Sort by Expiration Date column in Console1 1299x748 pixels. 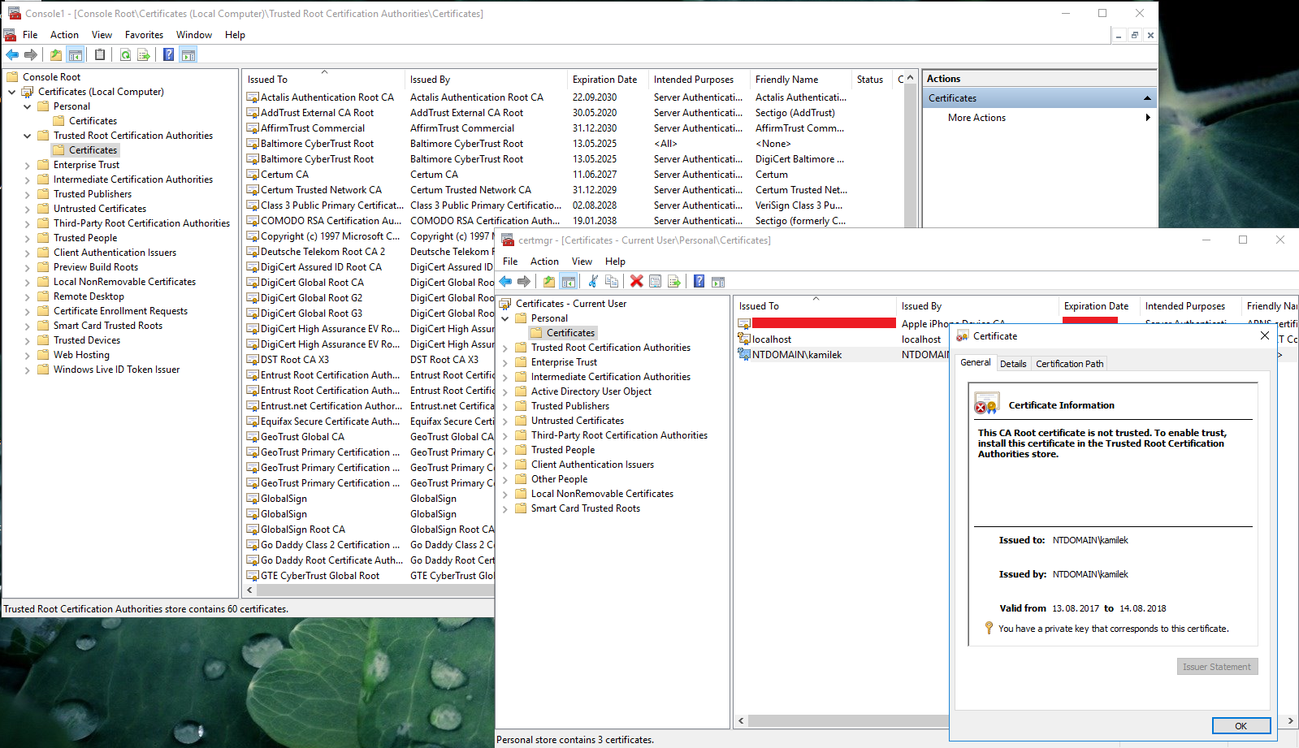608,80
